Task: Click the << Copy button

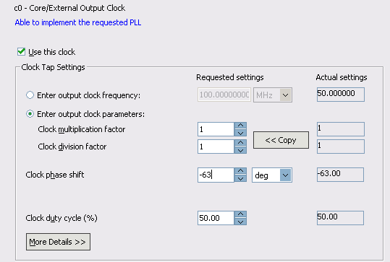Action: (281, 140)
